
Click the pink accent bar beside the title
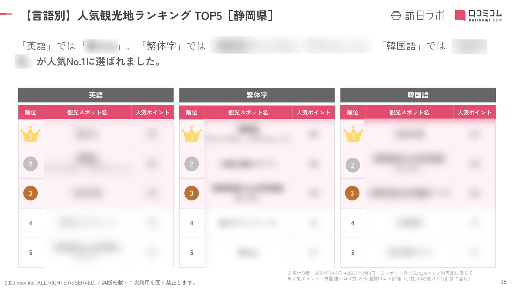6,14
